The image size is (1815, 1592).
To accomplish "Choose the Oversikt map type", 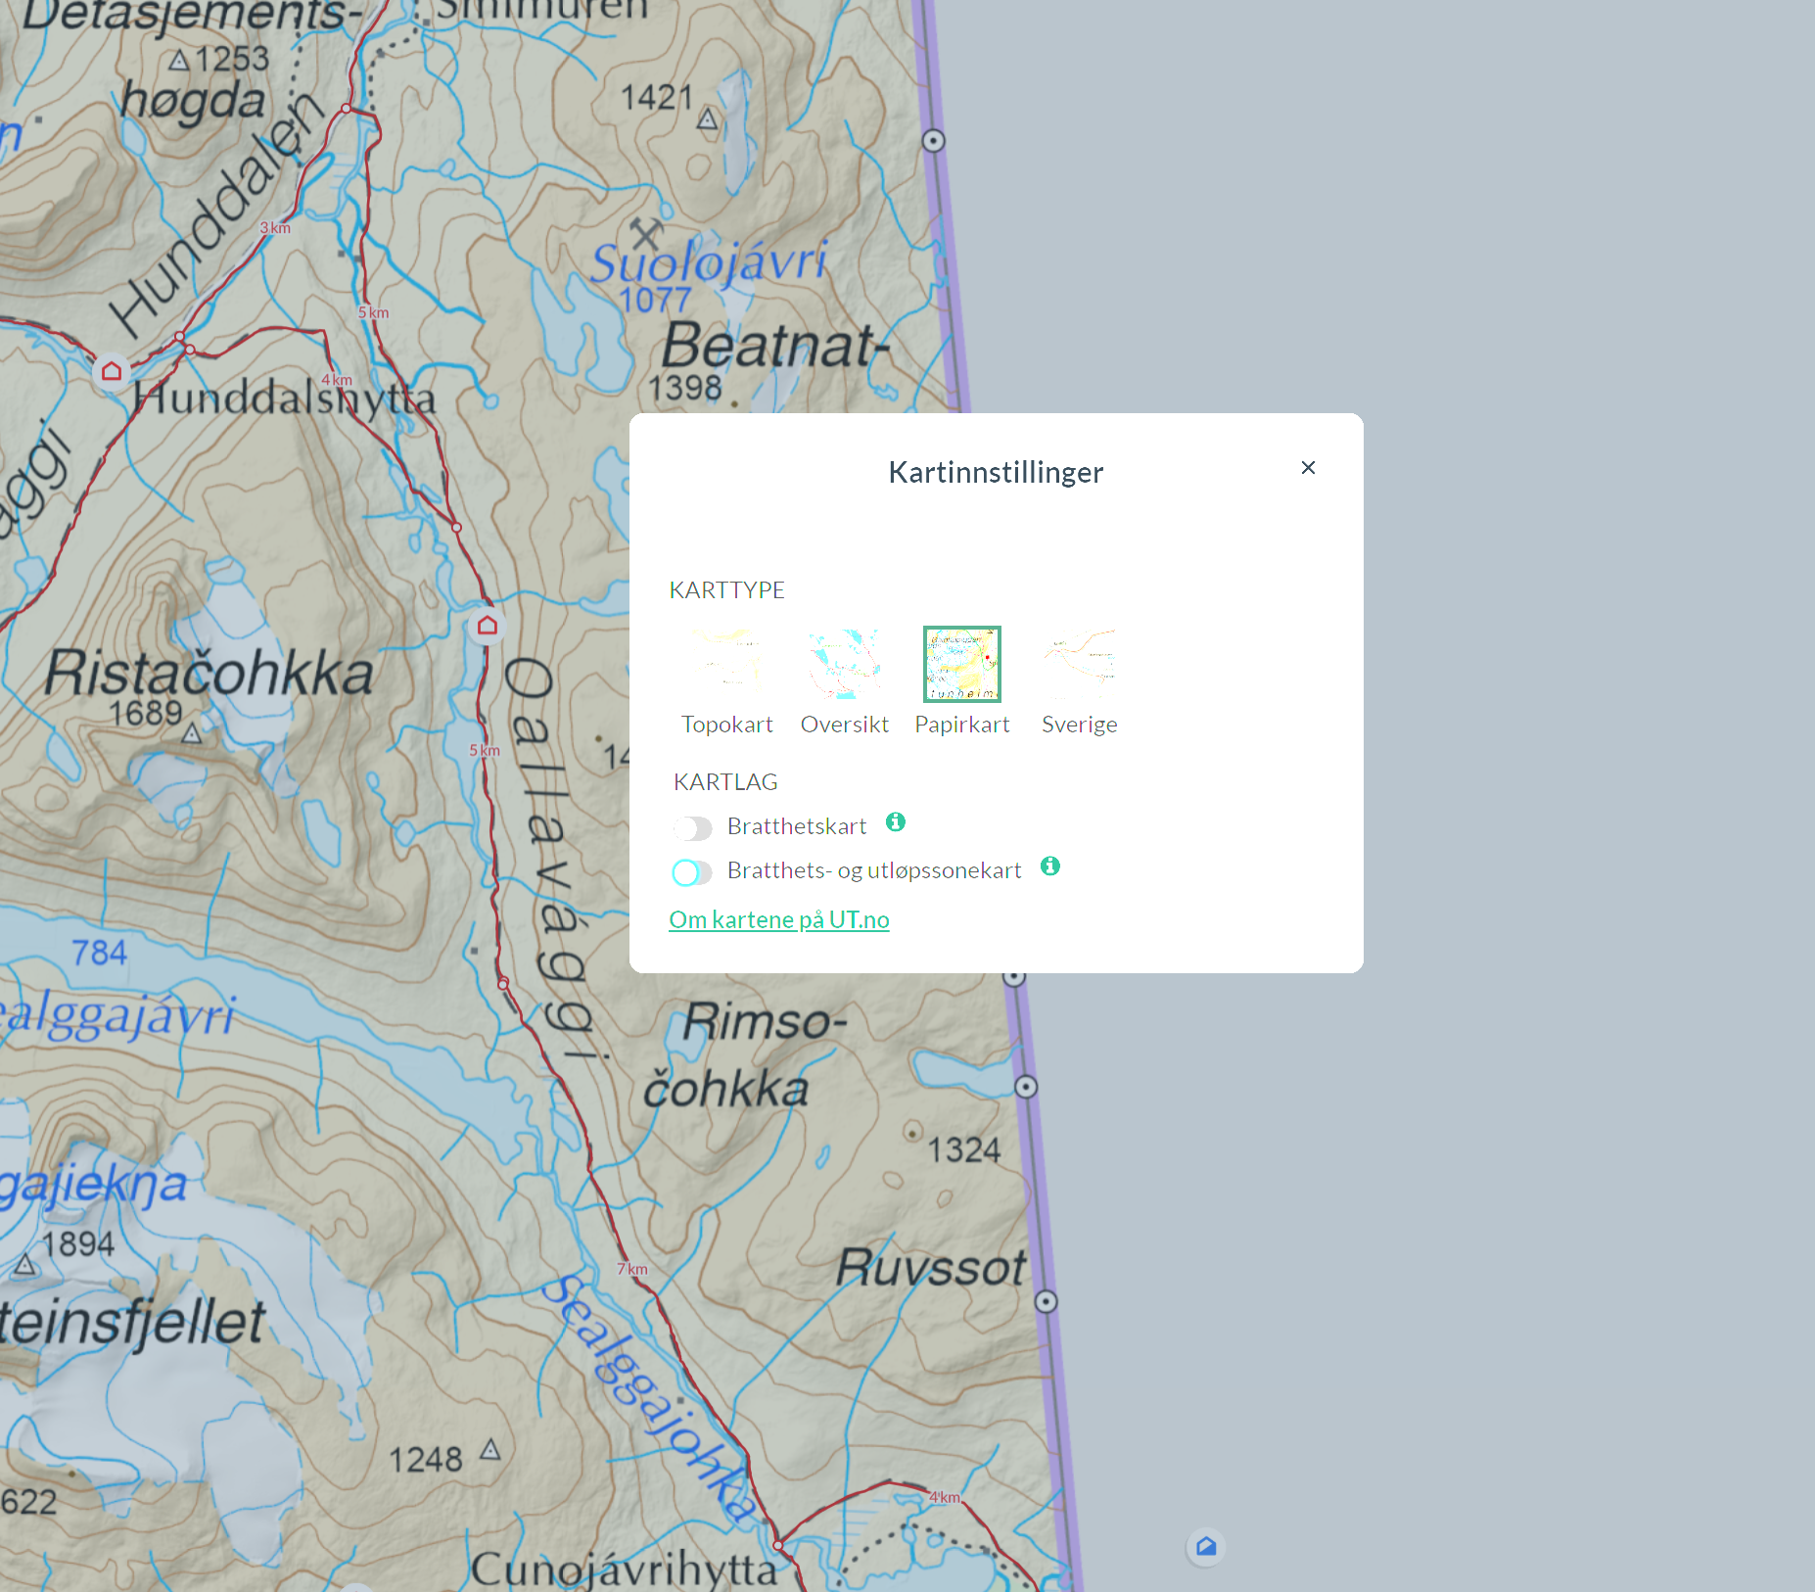I will click(844, 665).
